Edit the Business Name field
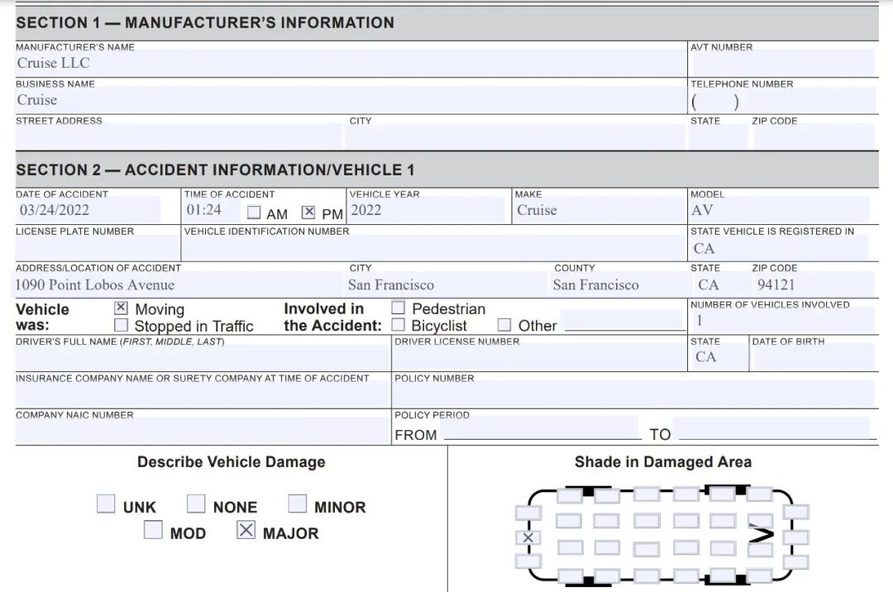893x592 pixels. [x=351, y=100]
